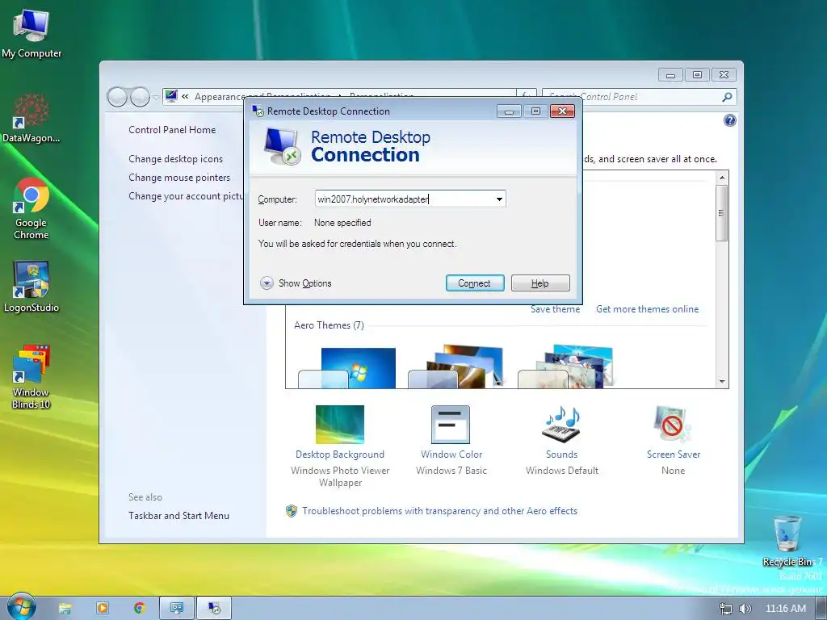Expand Show Options in Remote Desktop Connection
Screen dimensions: 827x620
click(296, 283)
